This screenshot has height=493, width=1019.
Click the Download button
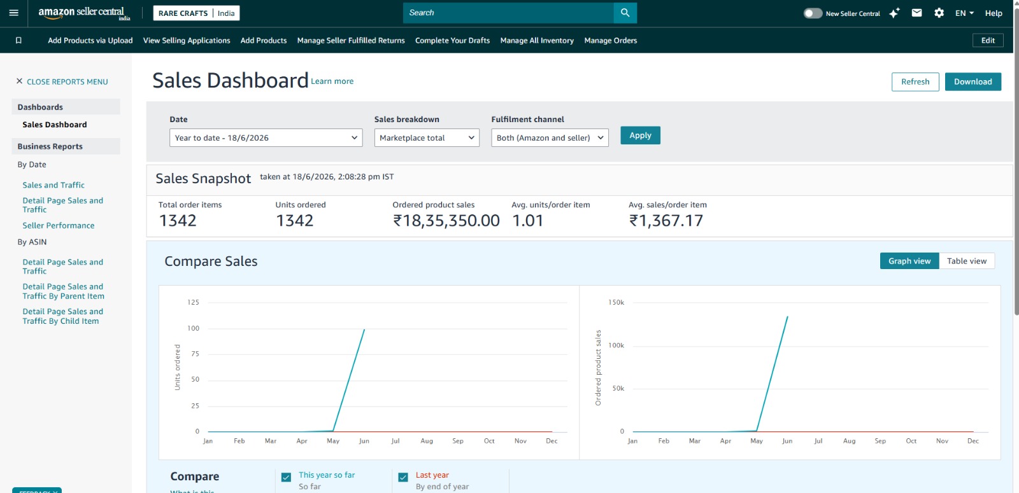pyautogui.click(x=973, y=81)
